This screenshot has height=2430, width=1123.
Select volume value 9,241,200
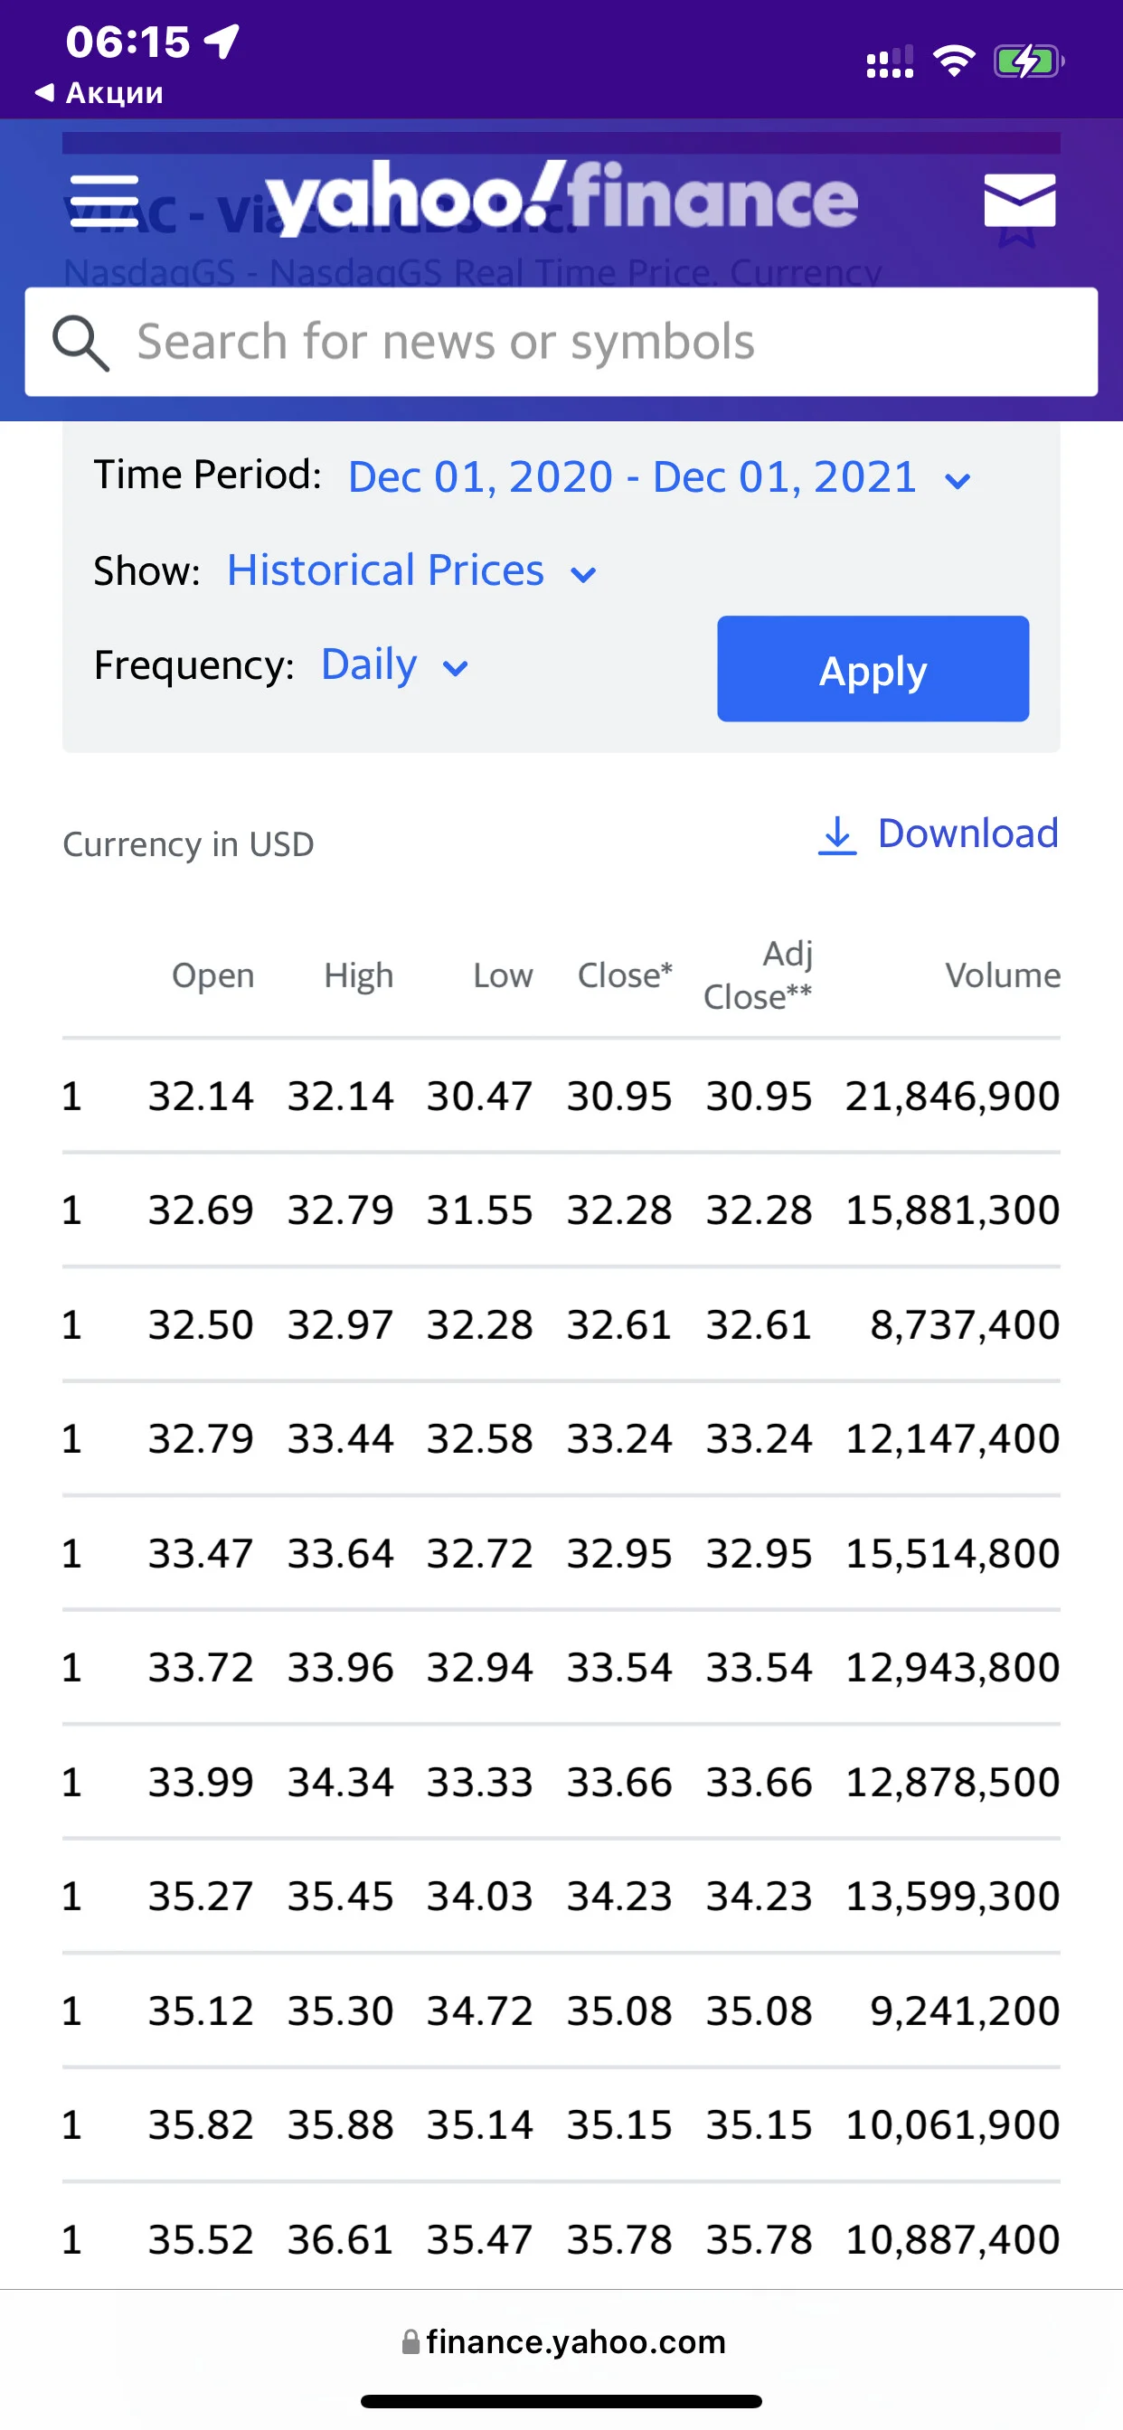(x=965, y=2011)
